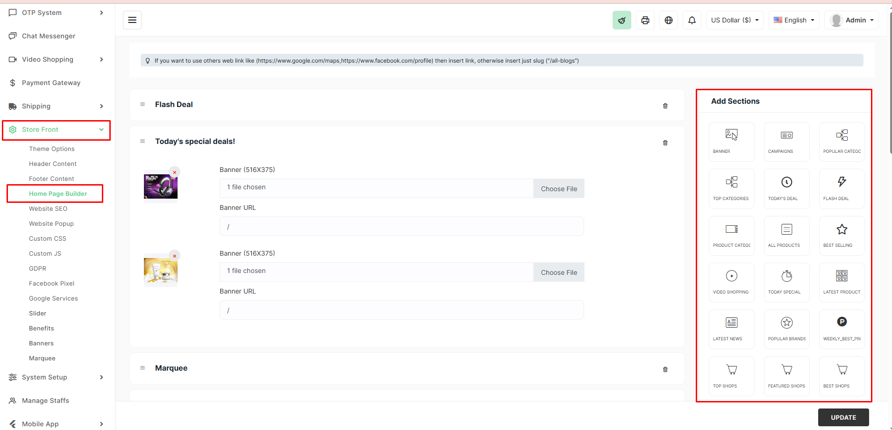
Task: Click the UPDATE button
Action: (843, 417)
